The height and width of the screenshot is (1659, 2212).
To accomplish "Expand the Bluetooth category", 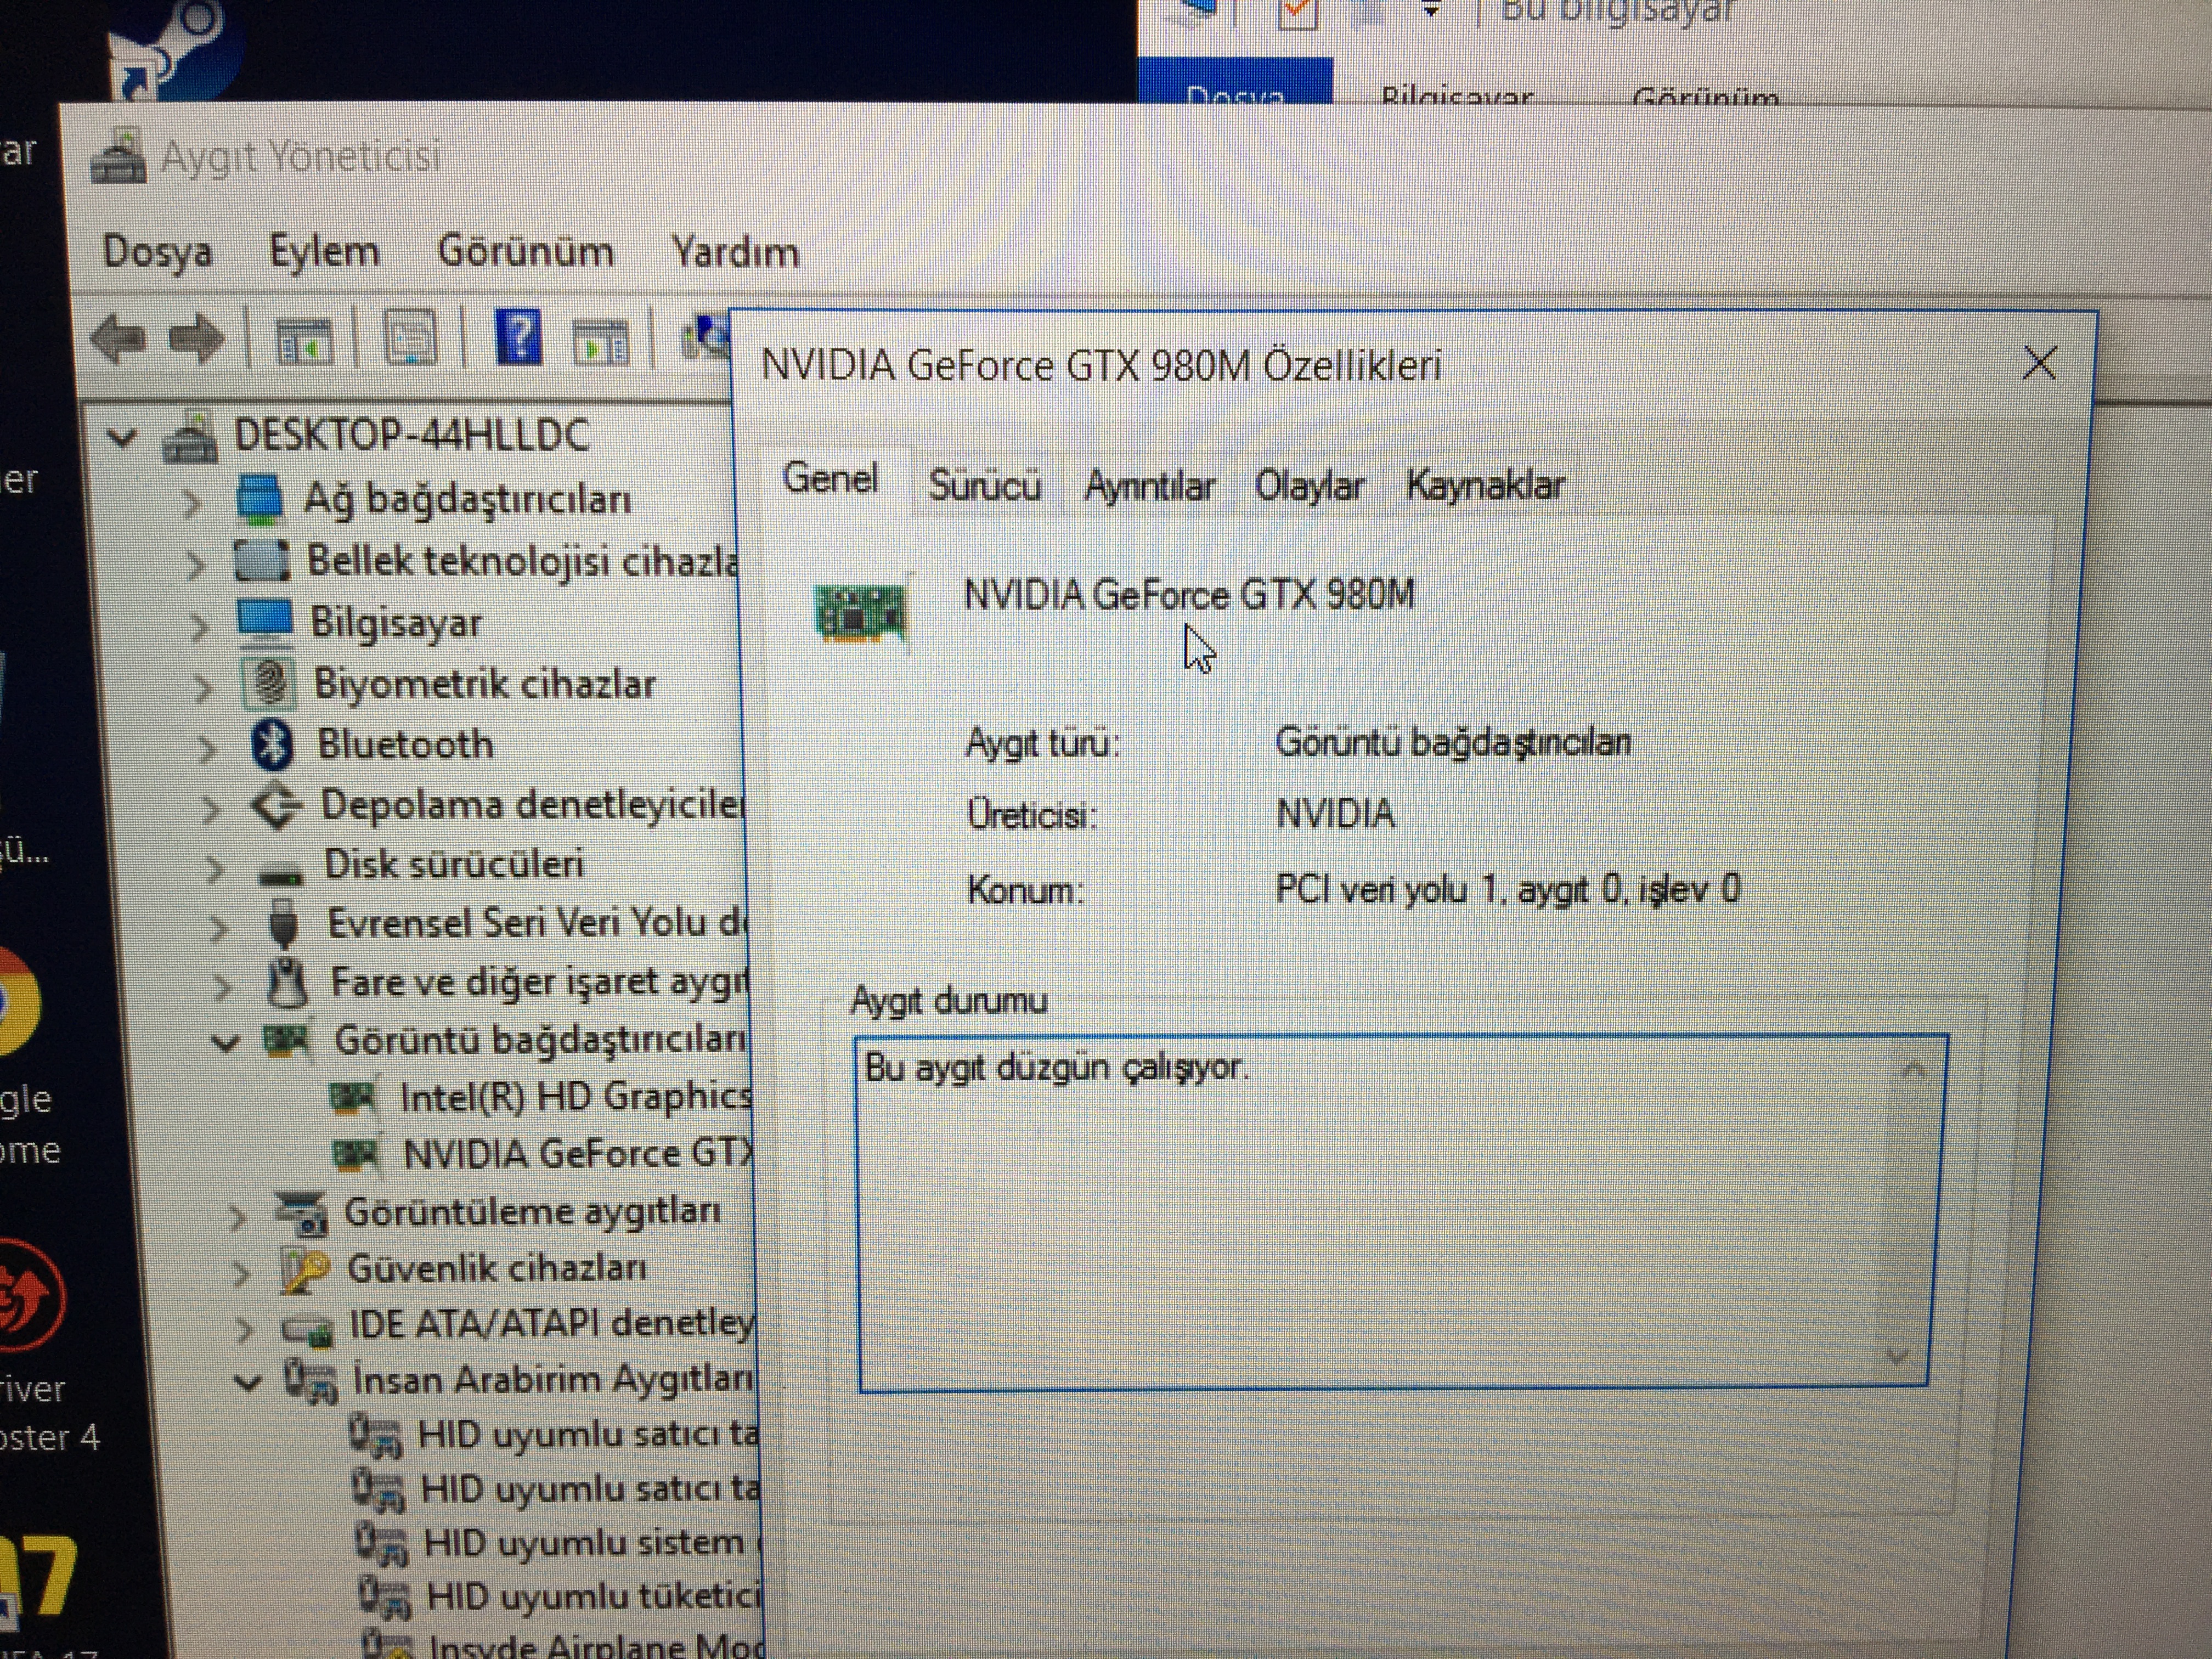I will pyautogui.click(x=206, y=748).
